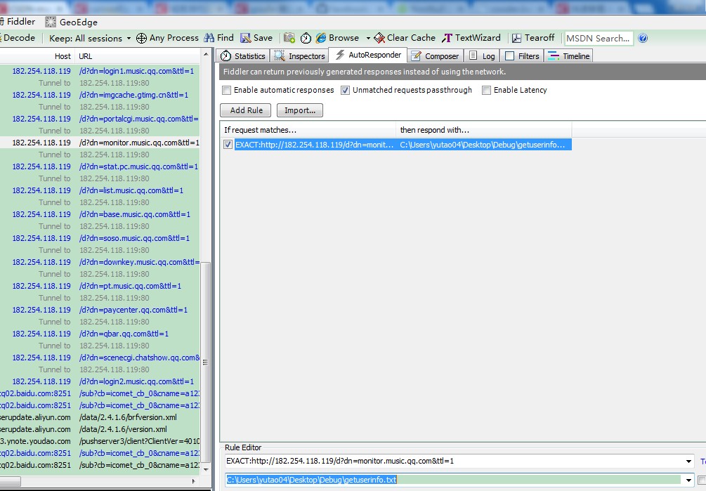706x491 pixels.
Task: Click 'If request matches...' column header
Action: pos(308,130)
